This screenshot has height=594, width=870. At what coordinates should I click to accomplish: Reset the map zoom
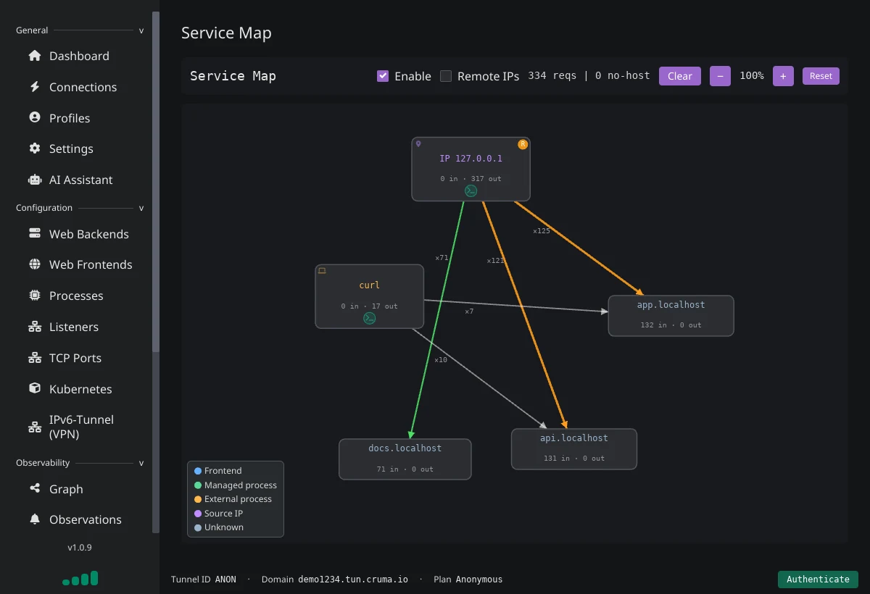click(x=821, y=76)
